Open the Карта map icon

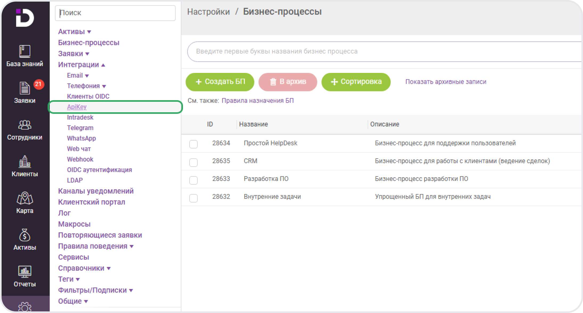[x=24, y=198]
